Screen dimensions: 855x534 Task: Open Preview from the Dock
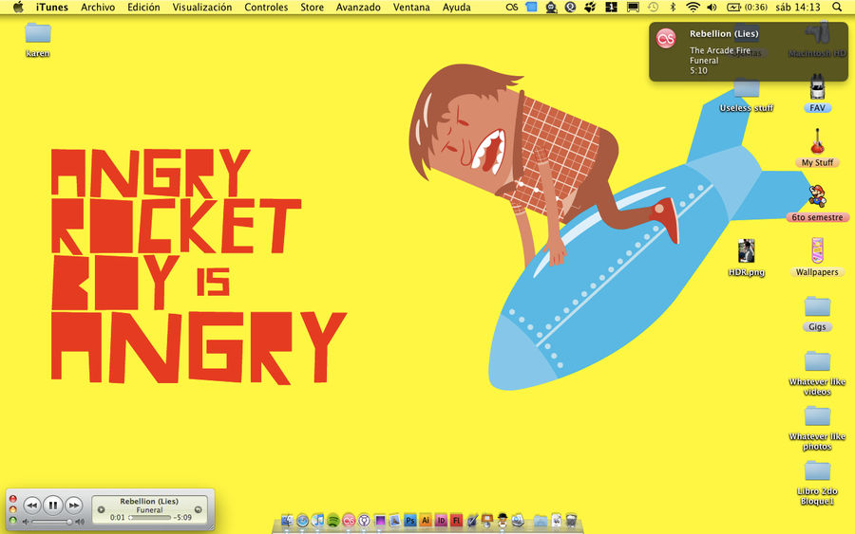point(394,521)
